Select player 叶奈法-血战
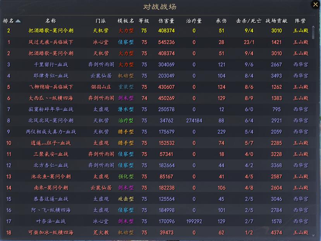The image size is (321, 241). (51, 221)
